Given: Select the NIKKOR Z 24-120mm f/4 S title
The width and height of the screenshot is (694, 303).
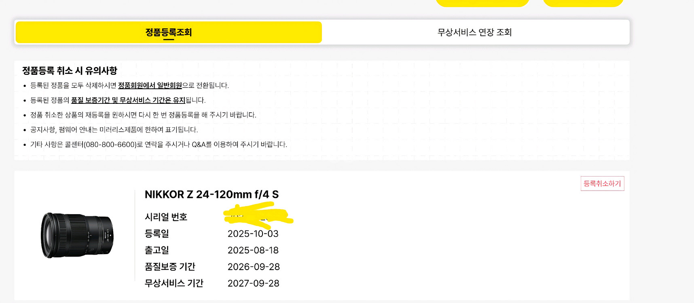Looking at the screenshot, I should pyautogui.click(x=212, y=195).
